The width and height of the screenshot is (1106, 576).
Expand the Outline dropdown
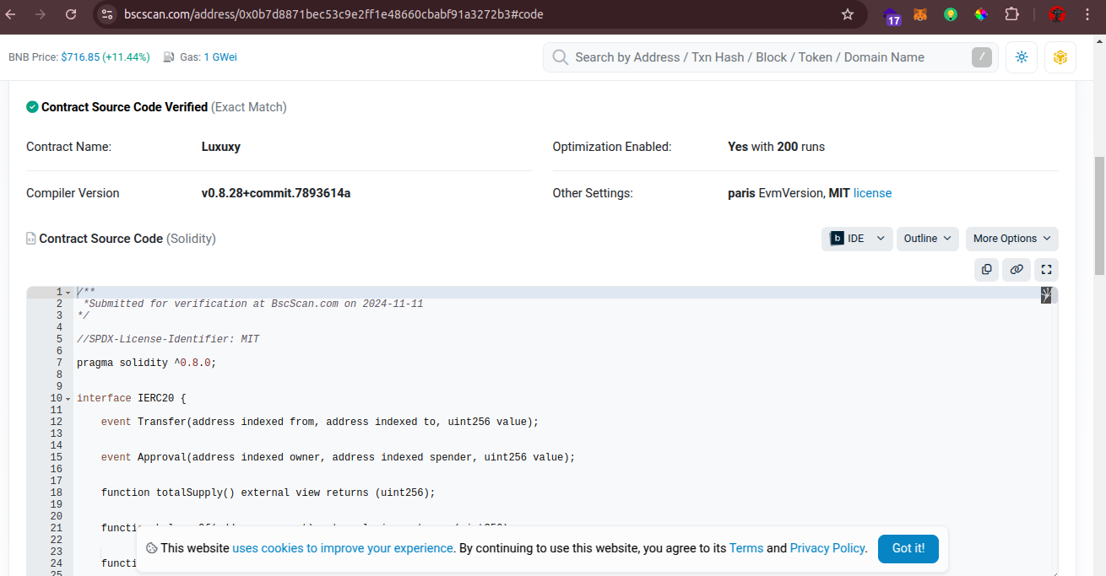pyautogui.click(x=927, y=239)
